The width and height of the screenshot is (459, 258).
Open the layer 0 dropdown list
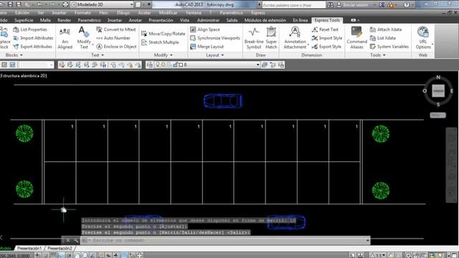pyautogui.click(x=257, y=64)
